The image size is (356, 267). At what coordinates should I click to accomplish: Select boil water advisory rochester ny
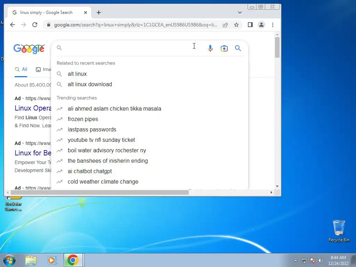pyautogui.click(x=149, y=150)
